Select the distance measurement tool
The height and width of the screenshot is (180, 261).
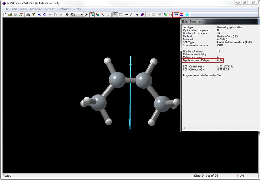click(x=126, y=14)
